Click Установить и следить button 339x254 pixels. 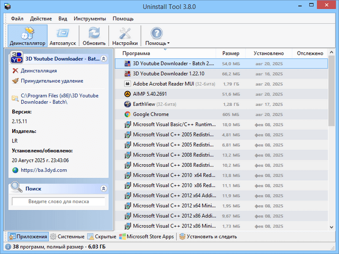click(208, 237)
